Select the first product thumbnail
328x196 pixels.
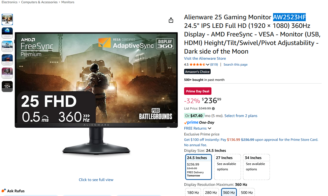[x=7, y=19]
